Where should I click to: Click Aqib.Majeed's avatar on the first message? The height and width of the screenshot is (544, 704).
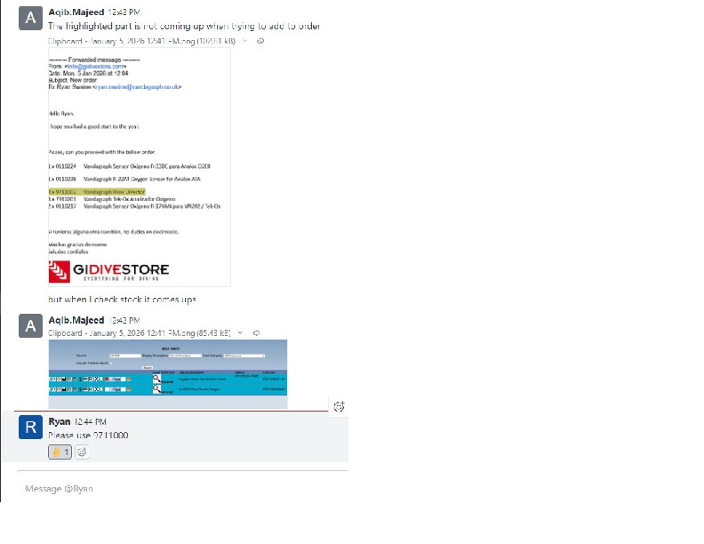pyautogui.click(x=30, y=19)
